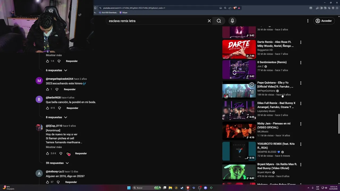Open Discord from the taskbar

tap(205, 188)
